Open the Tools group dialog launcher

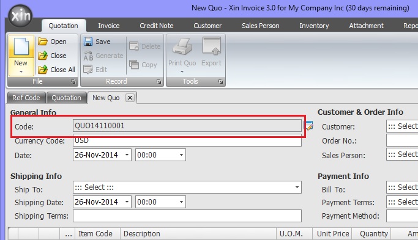coord(220,82)
